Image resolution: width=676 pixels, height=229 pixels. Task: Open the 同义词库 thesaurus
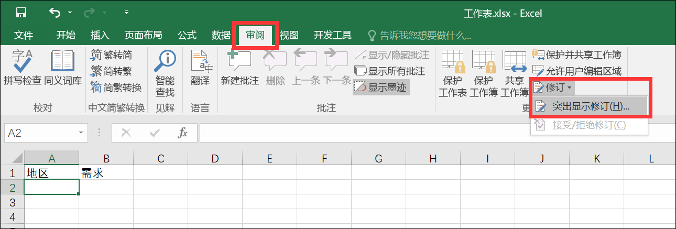tap(63, 69)
